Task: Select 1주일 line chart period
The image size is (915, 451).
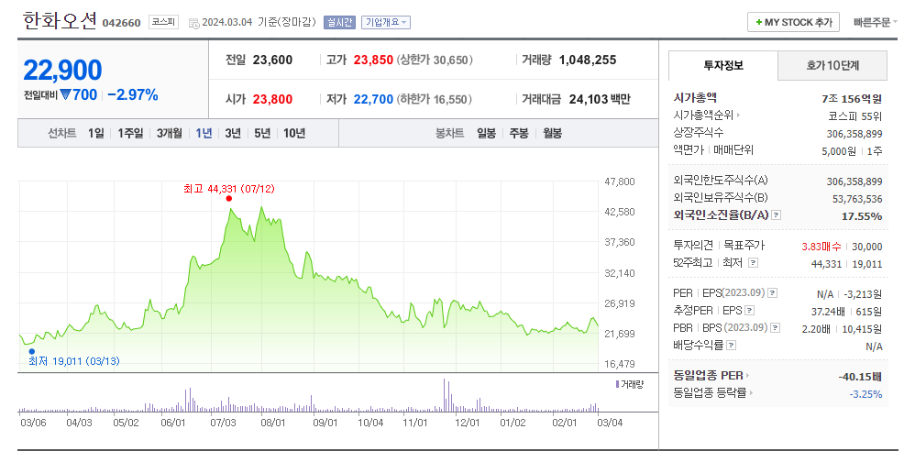Action: 130,134
